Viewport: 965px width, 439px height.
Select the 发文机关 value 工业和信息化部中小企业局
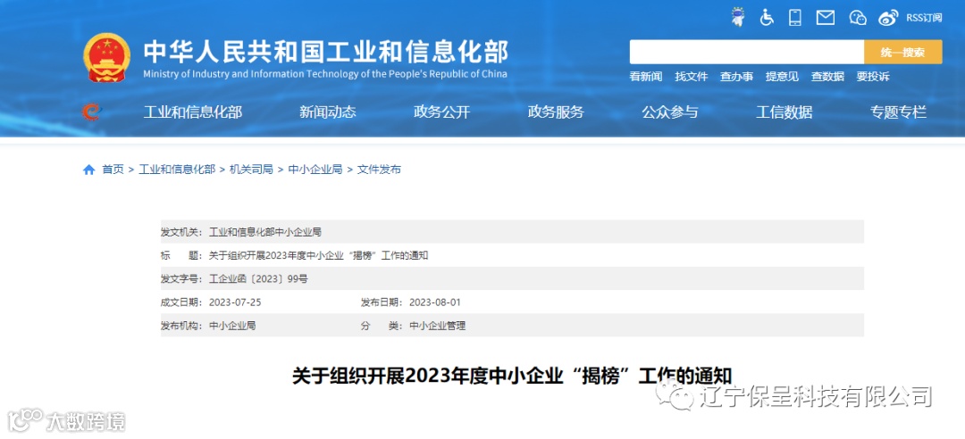265,232
